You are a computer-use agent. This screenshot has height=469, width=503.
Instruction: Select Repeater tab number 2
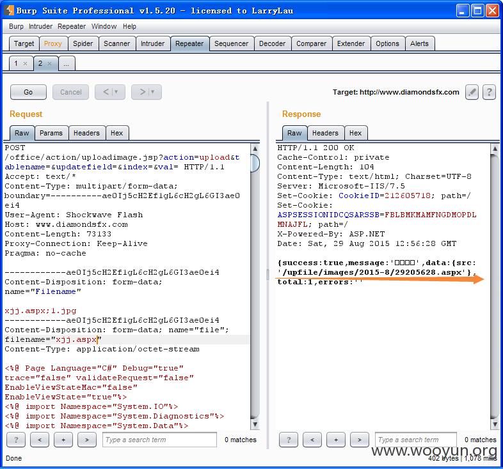40,63
